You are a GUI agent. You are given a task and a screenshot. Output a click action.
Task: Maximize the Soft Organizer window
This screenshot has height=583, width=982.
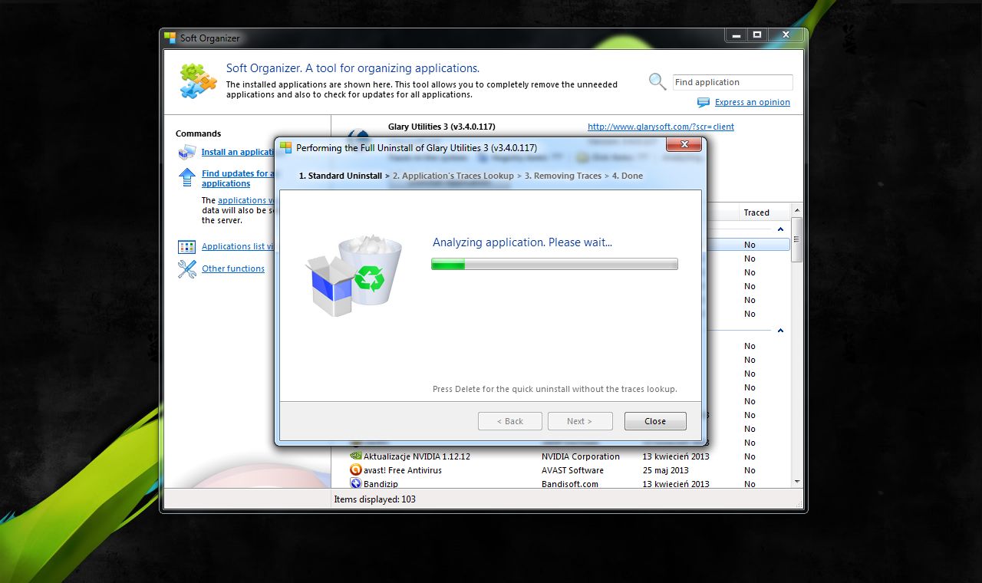coord(757,35)
